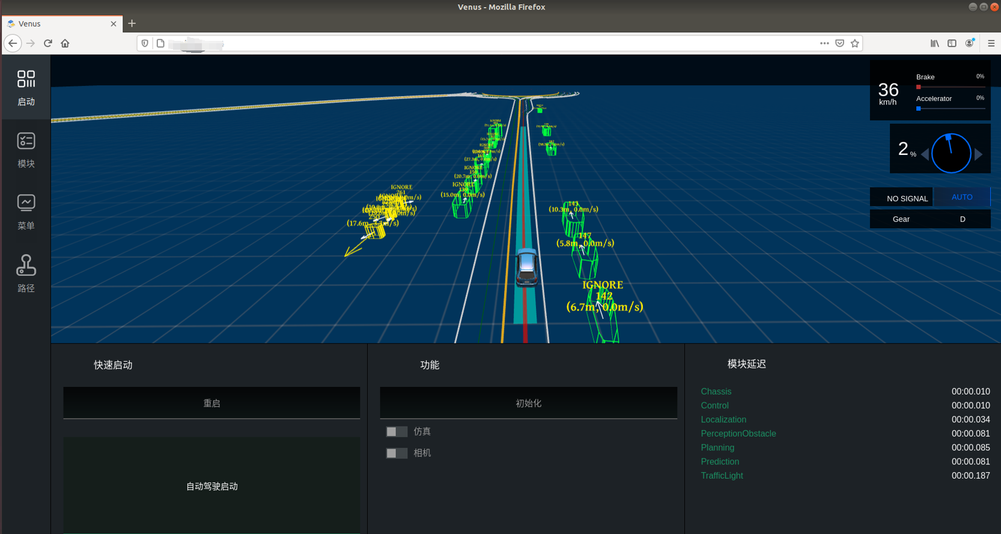Open a new browser tab
This screenshot has width=1001, height=534.
pos(132,23)
